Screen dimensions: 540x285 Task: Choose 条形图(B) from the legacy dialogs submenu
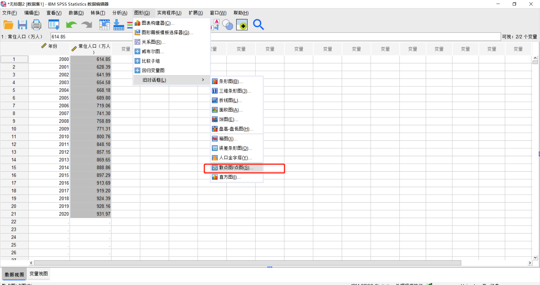tap(237, 82)
